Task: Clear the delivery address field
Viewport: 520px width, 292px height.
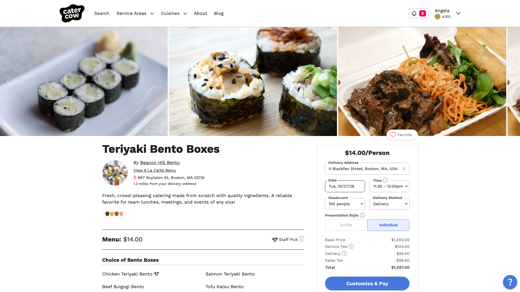Action: pos(404,169)
